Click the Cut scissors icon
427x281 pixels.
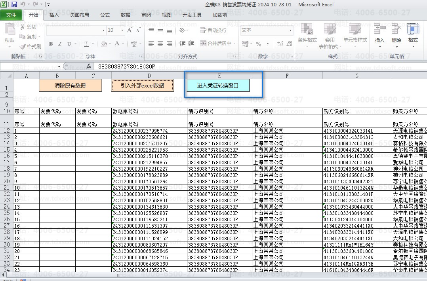pyautogui.click(x=23, y=27)
